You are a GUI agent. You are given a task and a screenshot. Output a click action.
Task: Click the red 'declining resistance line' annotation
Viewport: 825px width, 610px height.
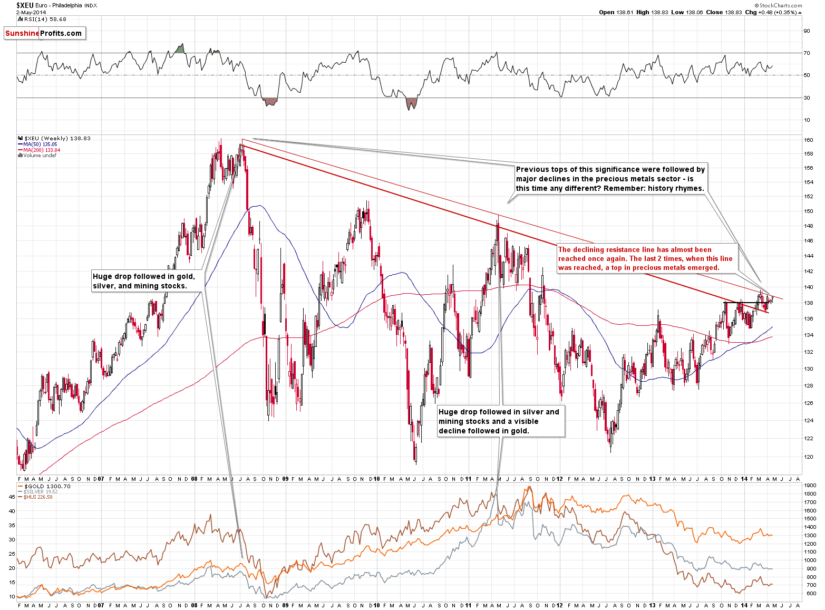point(647,258)
